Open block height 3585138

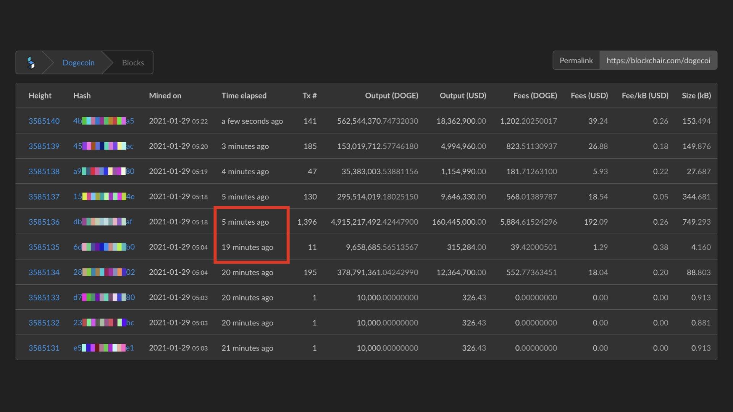point(44,171)
